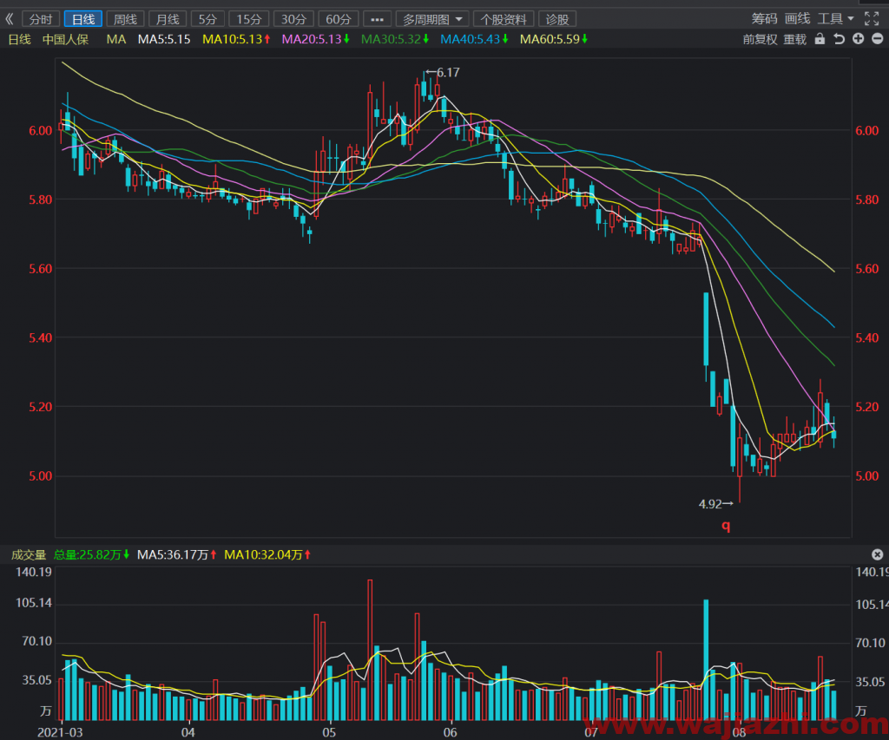Image resolution: width=889 pixels, height=740 pixels.
Task: Click the red q event marker
Action: coord(726,527)
